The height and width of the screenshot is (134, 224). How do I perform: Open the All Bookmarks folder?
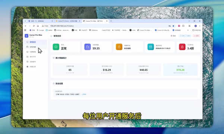click(197, 30)
